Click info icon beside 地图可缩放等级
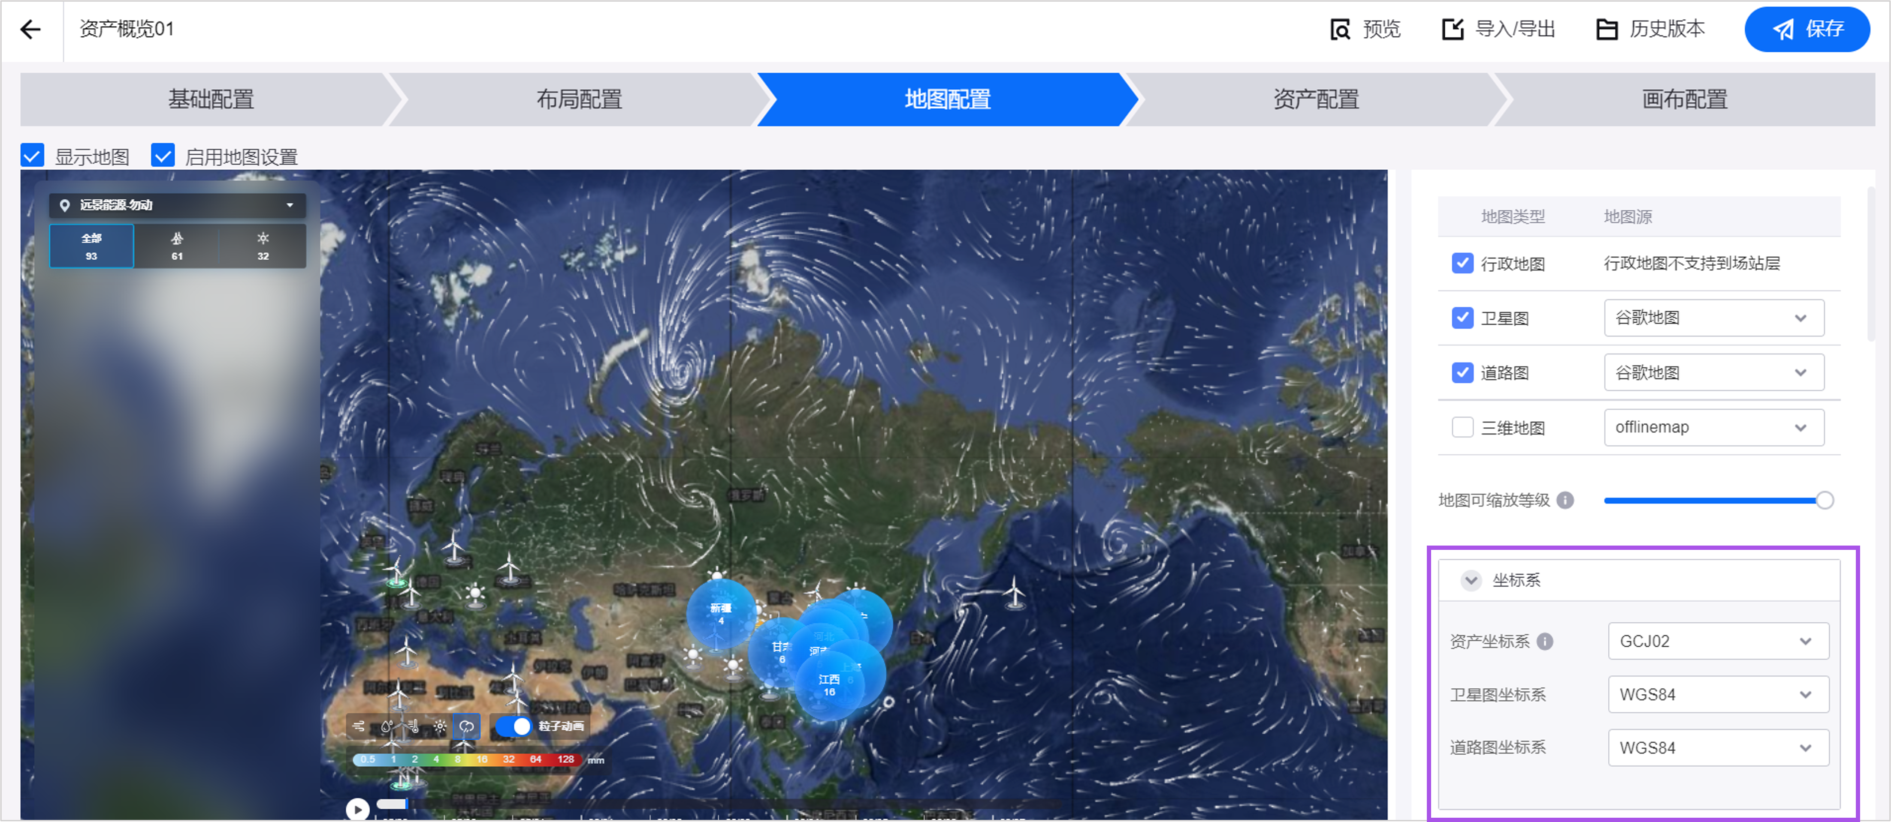Image resolution: width=1891 pixels, height=822 pixels. pyautogui.click(x=1565, y=500)
